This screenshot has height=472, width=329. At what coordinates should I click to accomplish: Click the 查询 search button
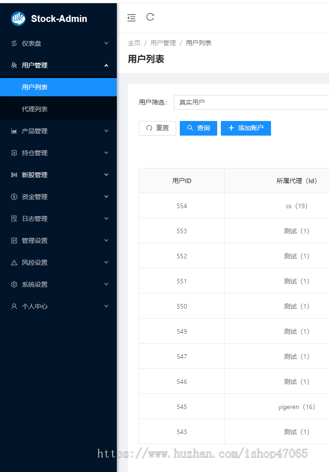(x=198, y=128)
